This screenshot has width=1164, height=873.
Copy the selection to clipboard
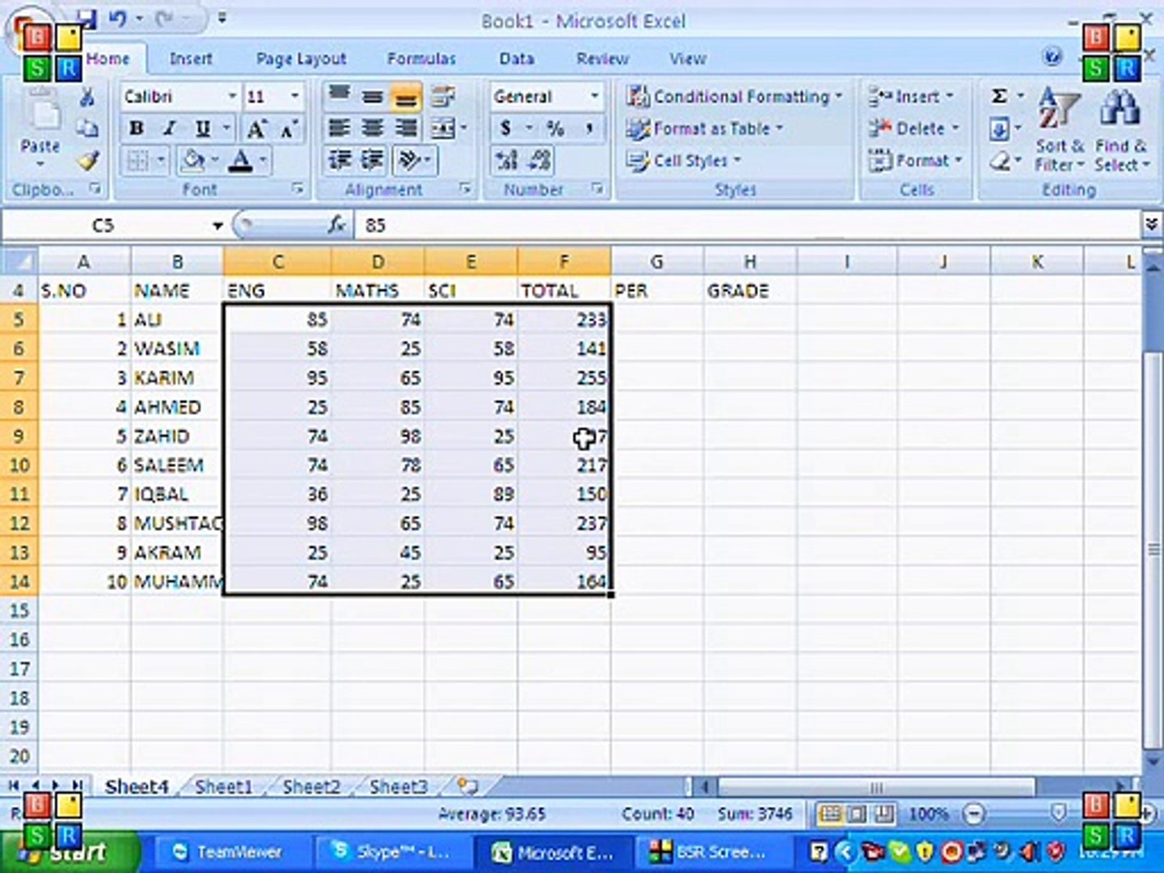click(86, 128)
